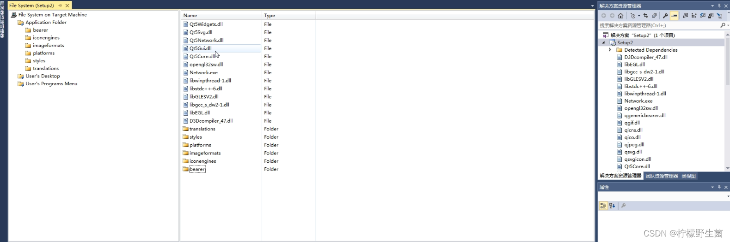Click auto-hide pin on Properties panel
This screenshot has width=730, height=242.
719,187
